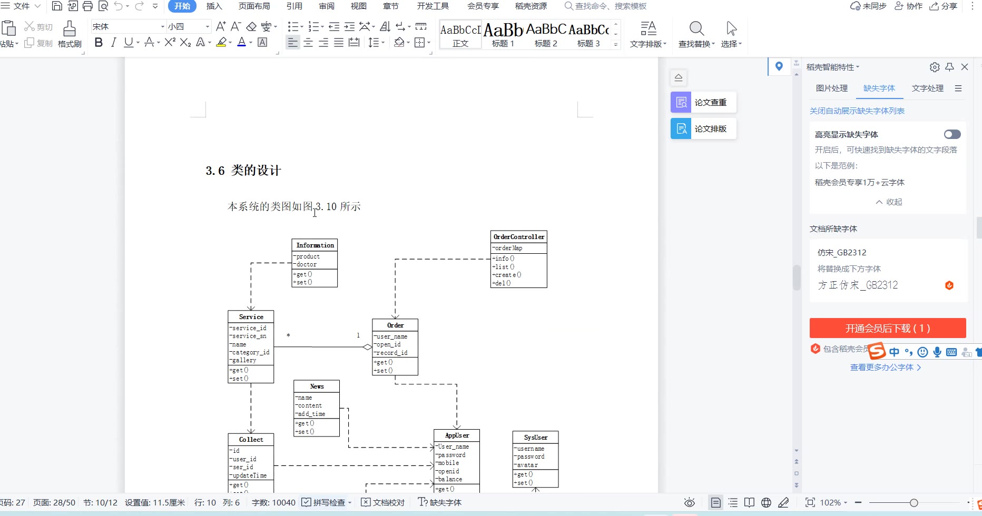The image size is (982, 516).
Task: Click link 关闭自动展示缺失字体列表
Action: coord(857,111)
